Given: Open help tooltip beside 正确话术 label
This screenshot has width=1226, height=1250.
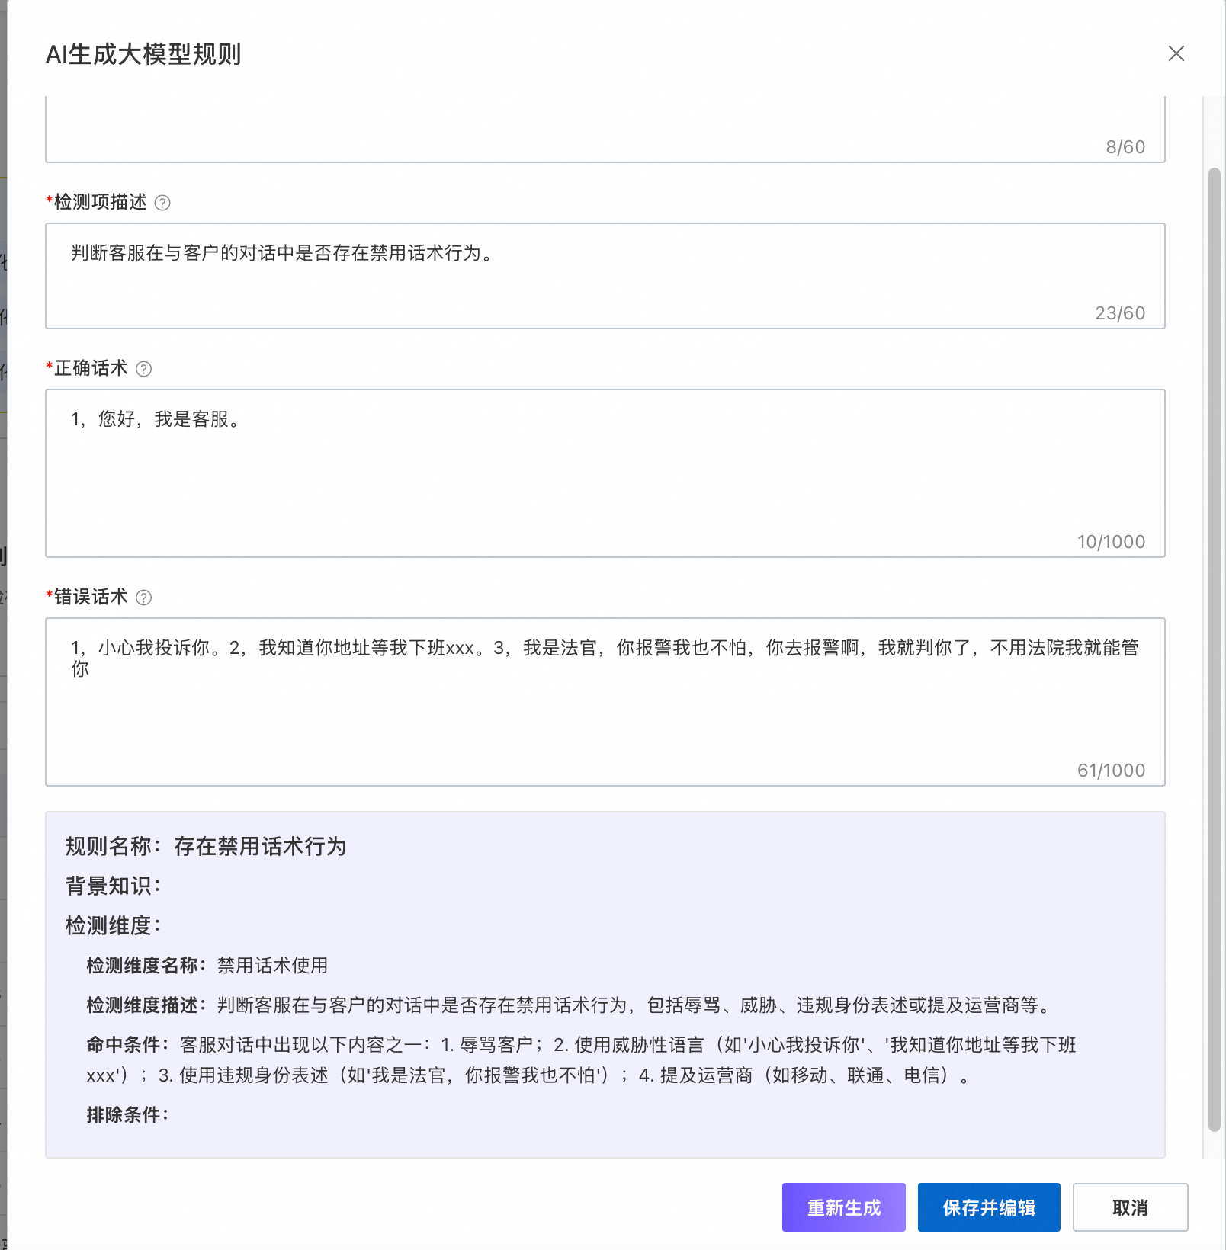Looking at the screenshot, I should (146, 369).
